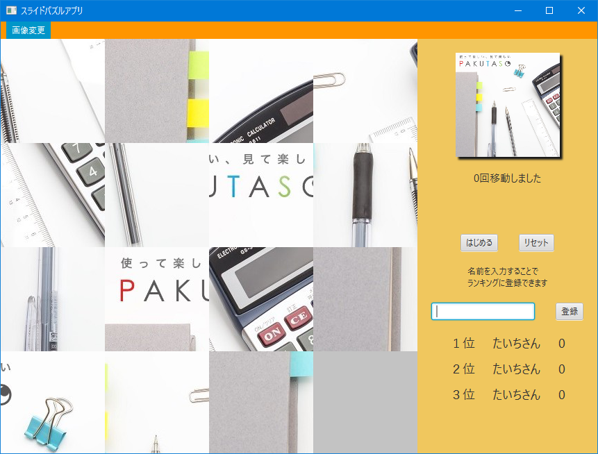Click the empty gray puzzle slot
Image resolution: width=598 pixels, height=454 pixels.
(365, 403)
